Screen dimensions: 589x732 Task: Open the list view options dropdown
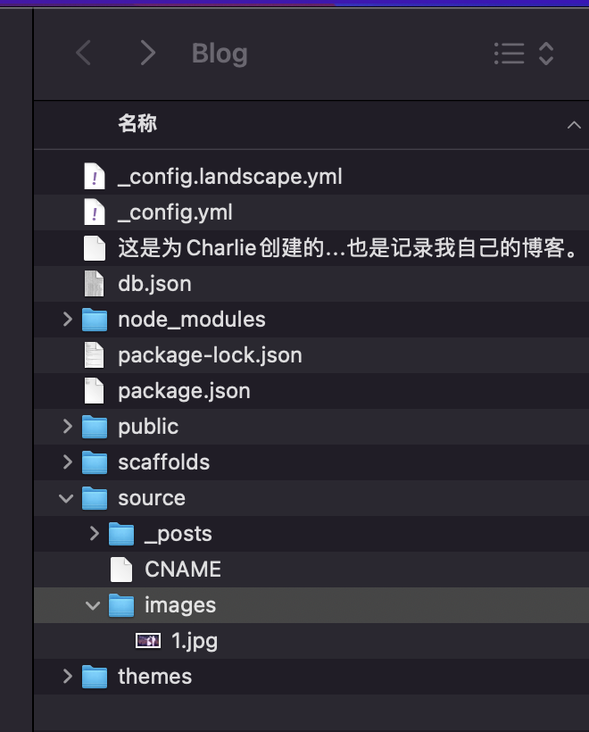[x=525, y=54]
